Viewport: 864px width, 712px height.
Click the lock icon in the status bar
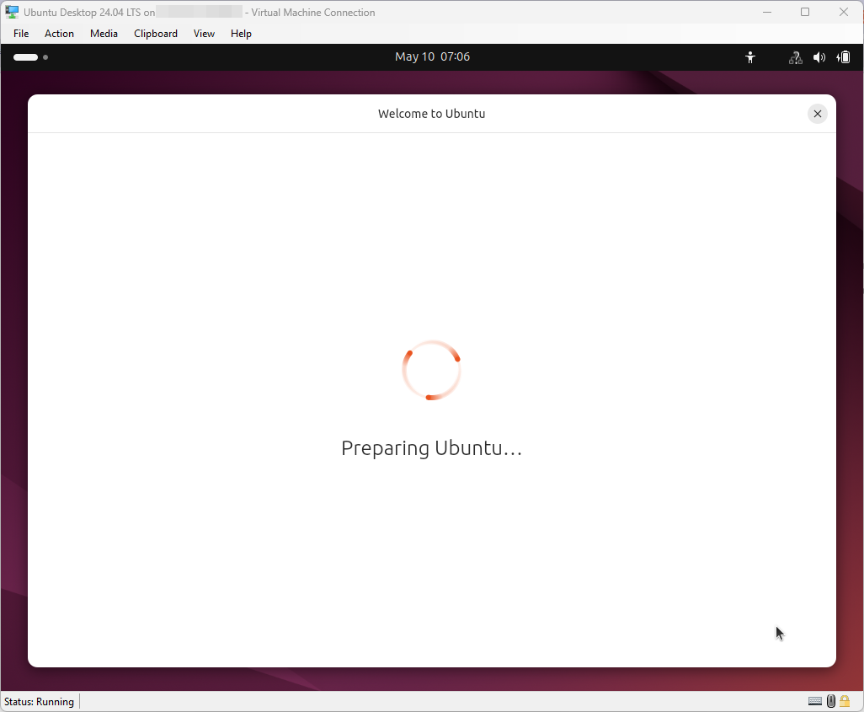tap(844, 701)
